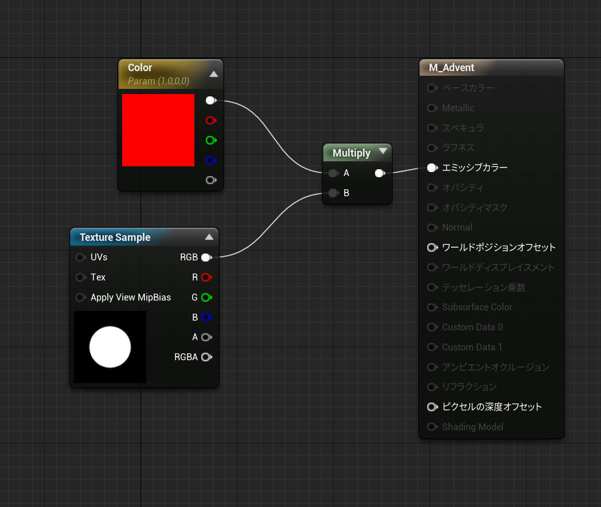601x507 pixels.
Task: Click the Apply View MipBias label
Action: (x=131, y=298)
